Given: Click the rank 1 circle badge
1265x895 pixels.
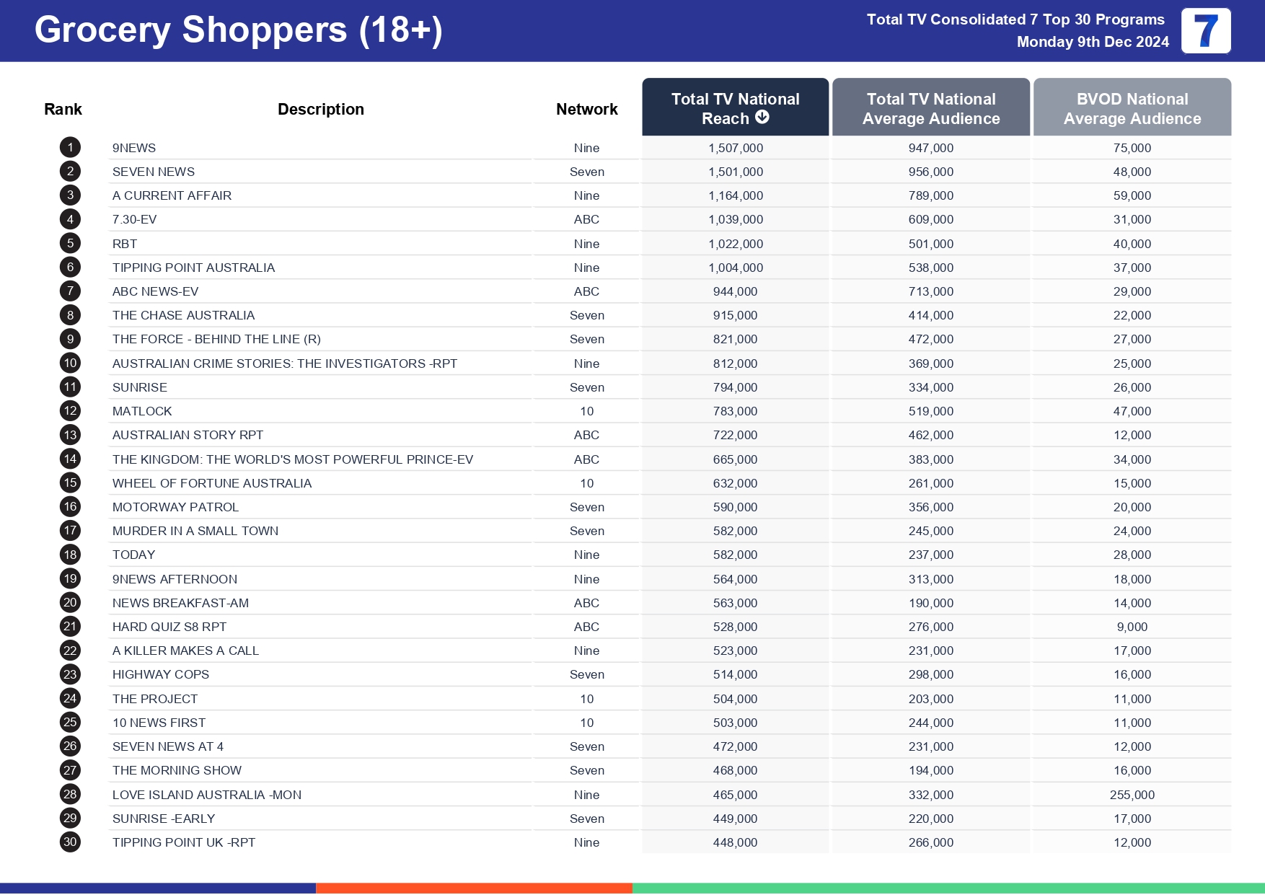Looking at the screenshot, I should 70,148.
